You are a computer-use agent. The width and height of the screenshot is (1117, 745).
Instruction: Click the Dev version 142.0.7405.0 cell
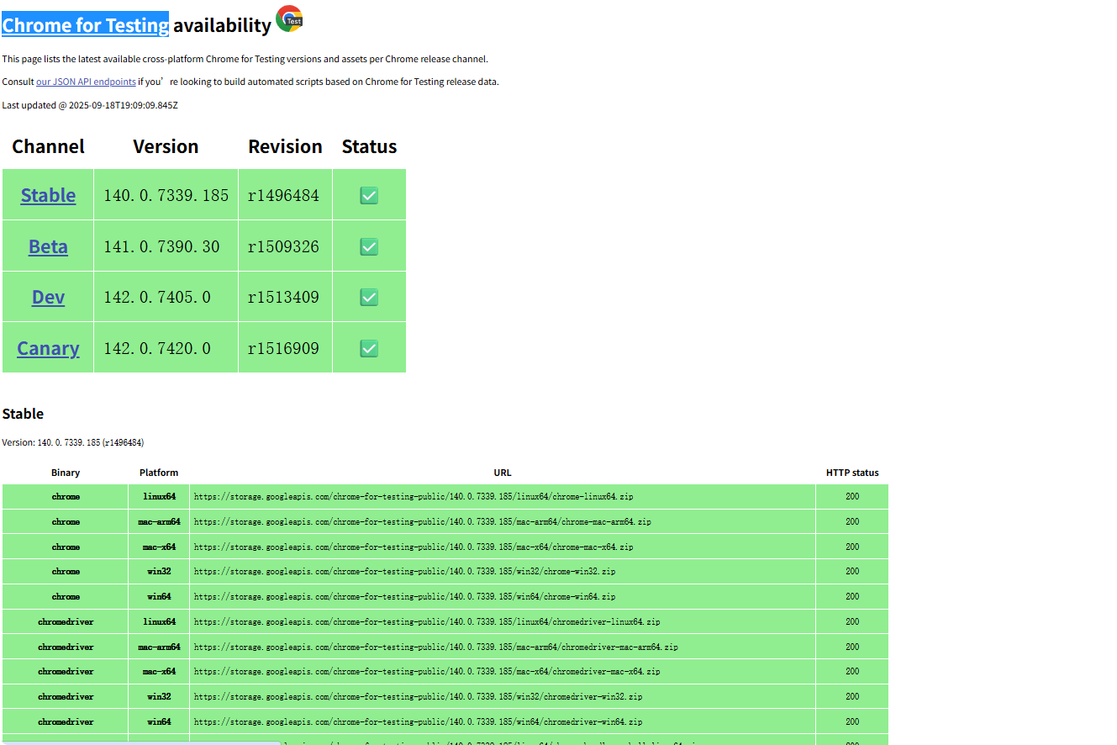click(166, 297)
